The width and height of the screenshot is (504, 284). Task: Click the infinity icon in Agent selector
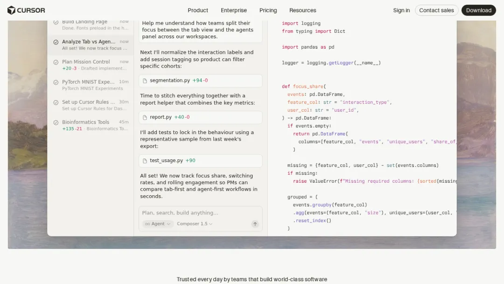pyautogui.click(x=147, y=224)
